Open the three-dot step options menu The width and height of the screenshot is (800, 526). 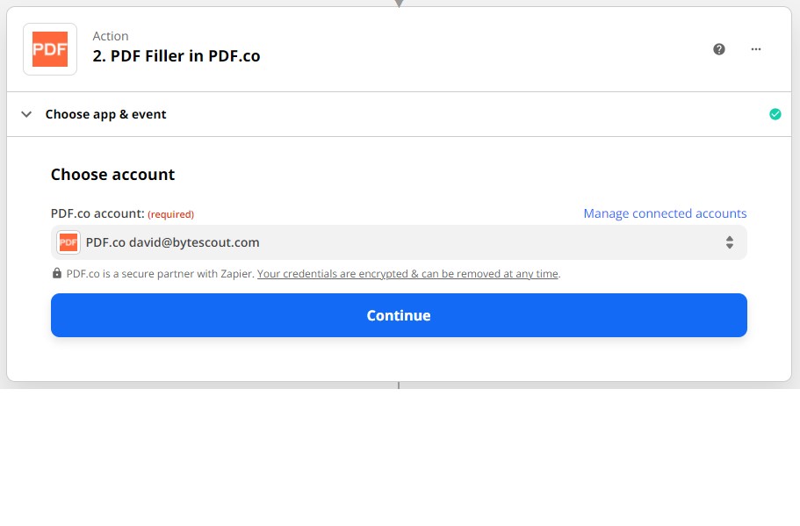[x=755, y=49]
